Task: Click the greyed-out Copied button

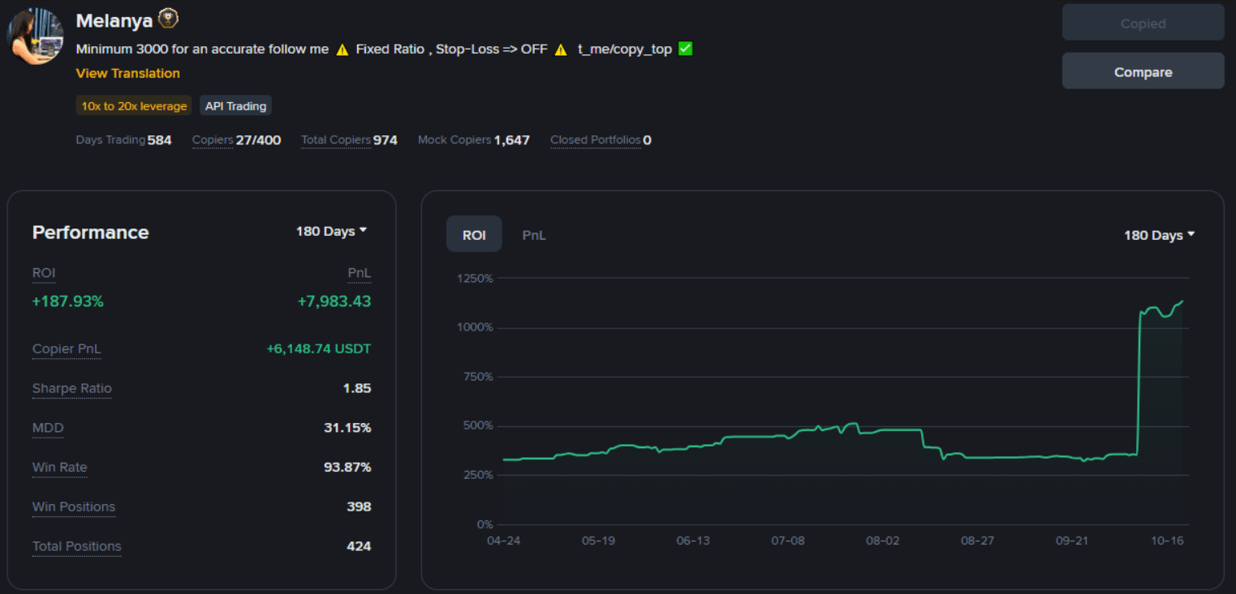Action: pyautogui.click(x=1142, y=24)
